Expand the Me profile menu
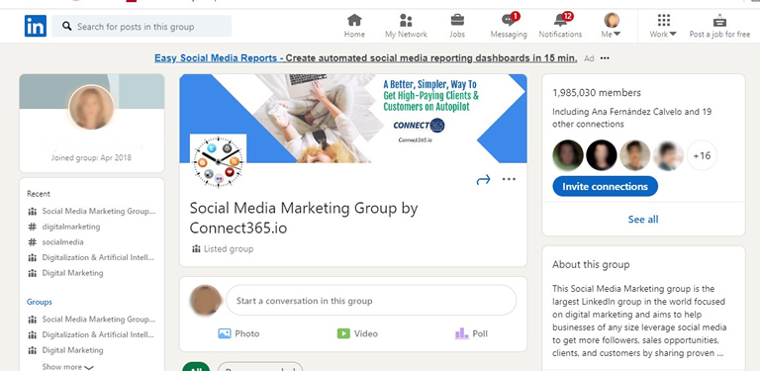 [x=612, y=26]
